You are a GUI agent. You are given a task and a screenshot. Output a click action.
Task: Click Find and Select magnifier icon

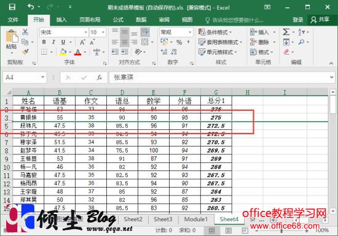coord(301,42)
